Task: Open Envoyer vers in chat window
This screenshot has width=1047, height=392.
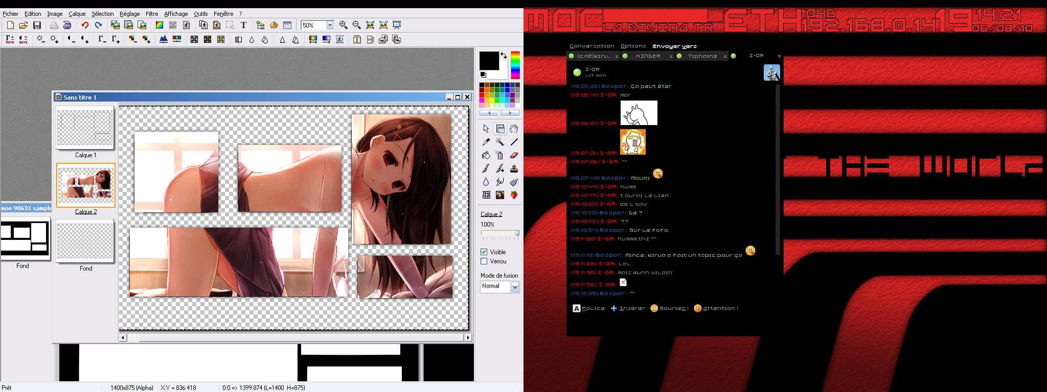Action: tap(674, 46)
